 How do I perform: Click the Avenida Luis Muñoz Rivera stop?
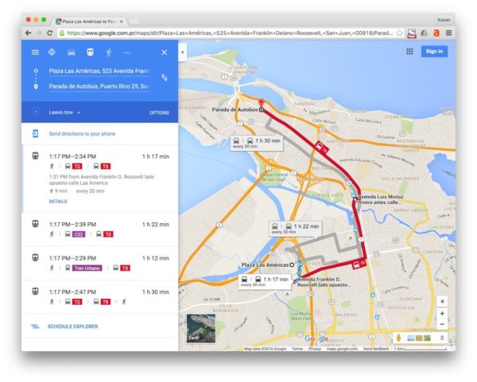coord(355,199)
